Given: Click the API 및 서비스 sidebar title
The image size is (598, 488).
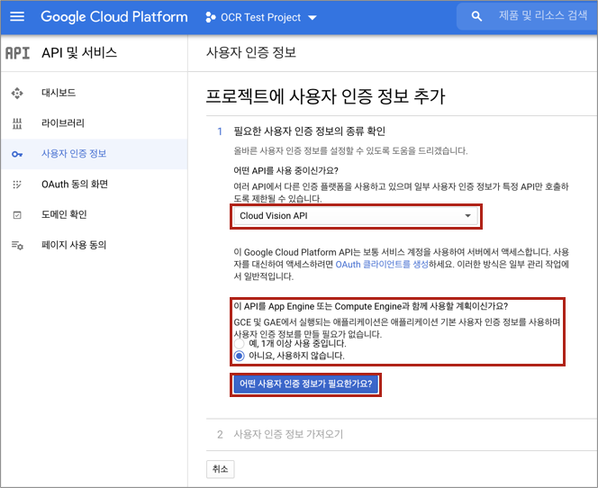Looking at the screenshot, I should (x=79, y=52).
